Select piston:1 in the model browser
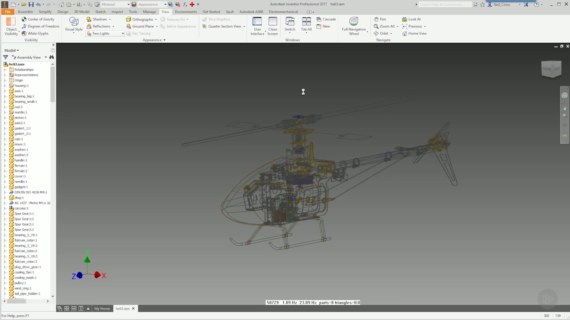570x320 pixels. pyautogui.click(x=20, y=118)
